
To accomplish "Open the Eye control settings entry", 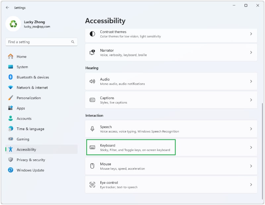I will (x=171, y=184).
